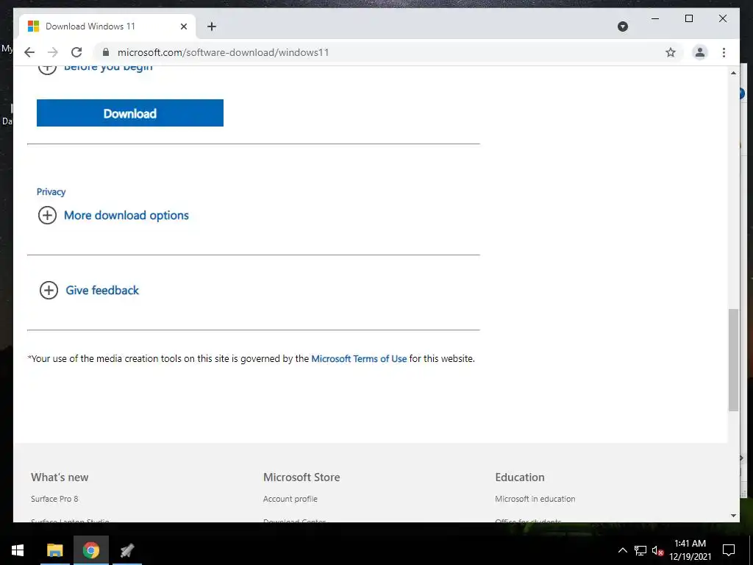Viewport: 753px width, 565px height.
Task: Open the Privacy link
Action: coord(51,192)
